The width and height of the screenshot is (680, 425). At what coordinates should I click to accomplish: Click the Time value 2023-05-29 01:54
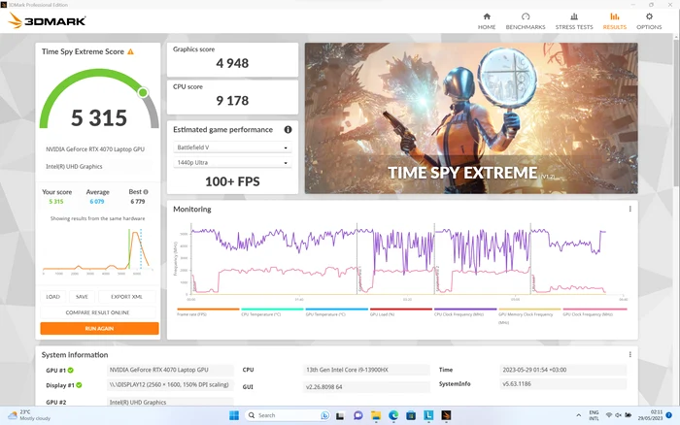562,370
